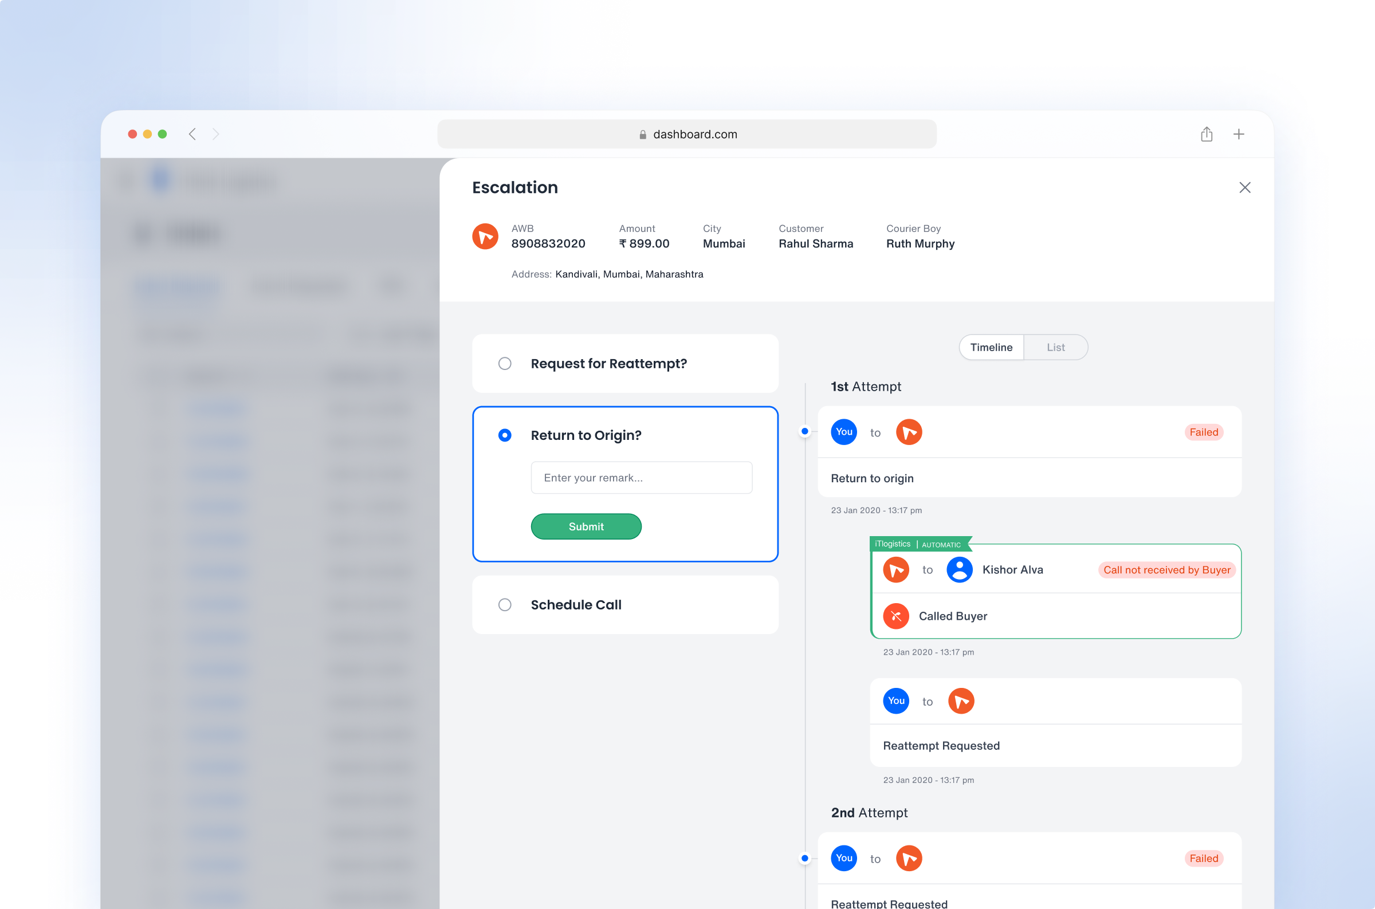Image resolution: width=1375 pixels, height=909 pixels.
Task: Click the forward navigation arrow
Action: [215, 134]
